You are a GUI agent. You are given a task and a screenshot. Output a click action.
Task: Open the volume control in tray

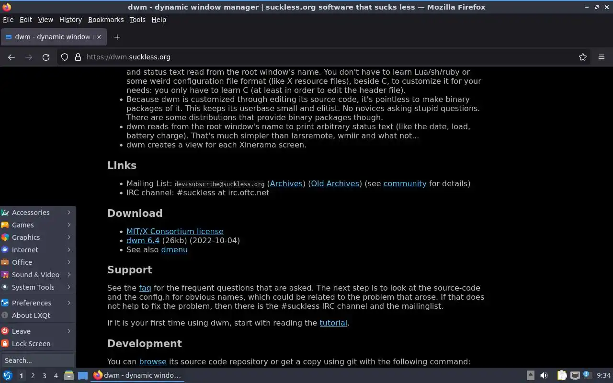coord(544,375)
